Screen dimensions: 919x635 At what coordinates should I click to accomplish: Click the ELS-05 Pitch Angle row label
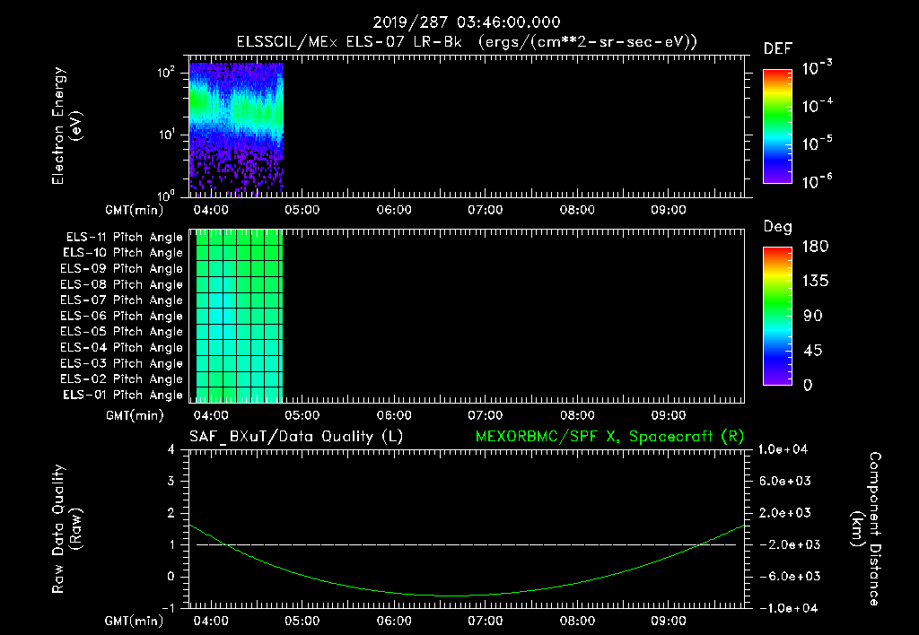pos(122,332)
